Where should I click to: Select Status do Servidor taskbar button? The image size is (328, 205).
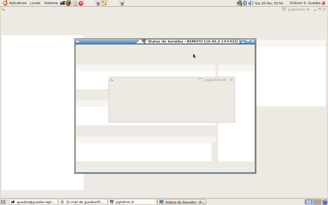(182, 202)
